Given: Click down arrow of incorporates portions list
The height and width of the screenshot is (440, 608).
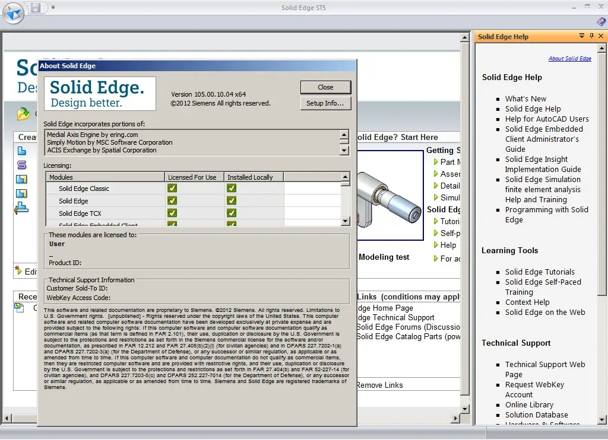Looking at the screenshot, I should (344, 150).
